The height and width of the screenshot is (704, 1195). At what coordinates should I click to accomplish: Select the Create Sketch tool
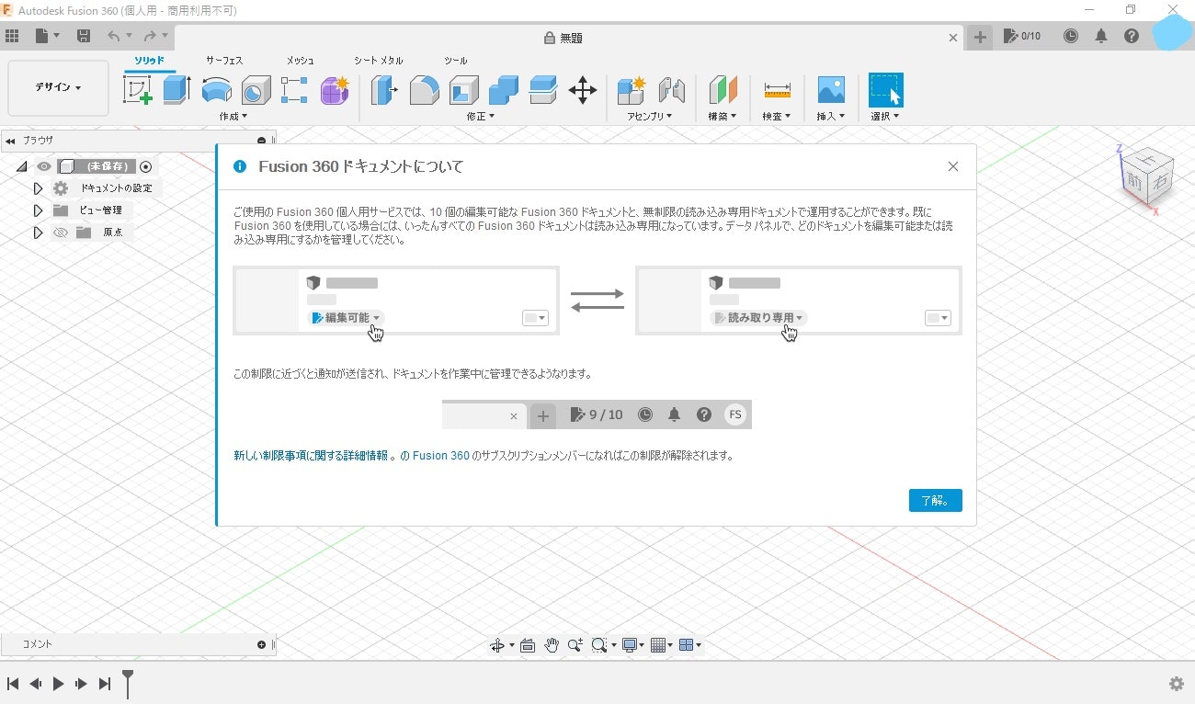coord(138,90)
